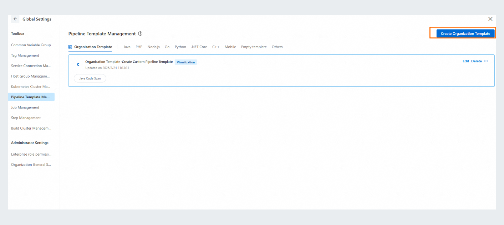
Task: Open Job Management in the sidebar
Action: tap(31, 108)
